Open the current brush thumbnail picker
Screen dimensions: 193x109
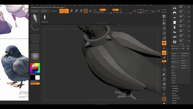pos(35,18)
